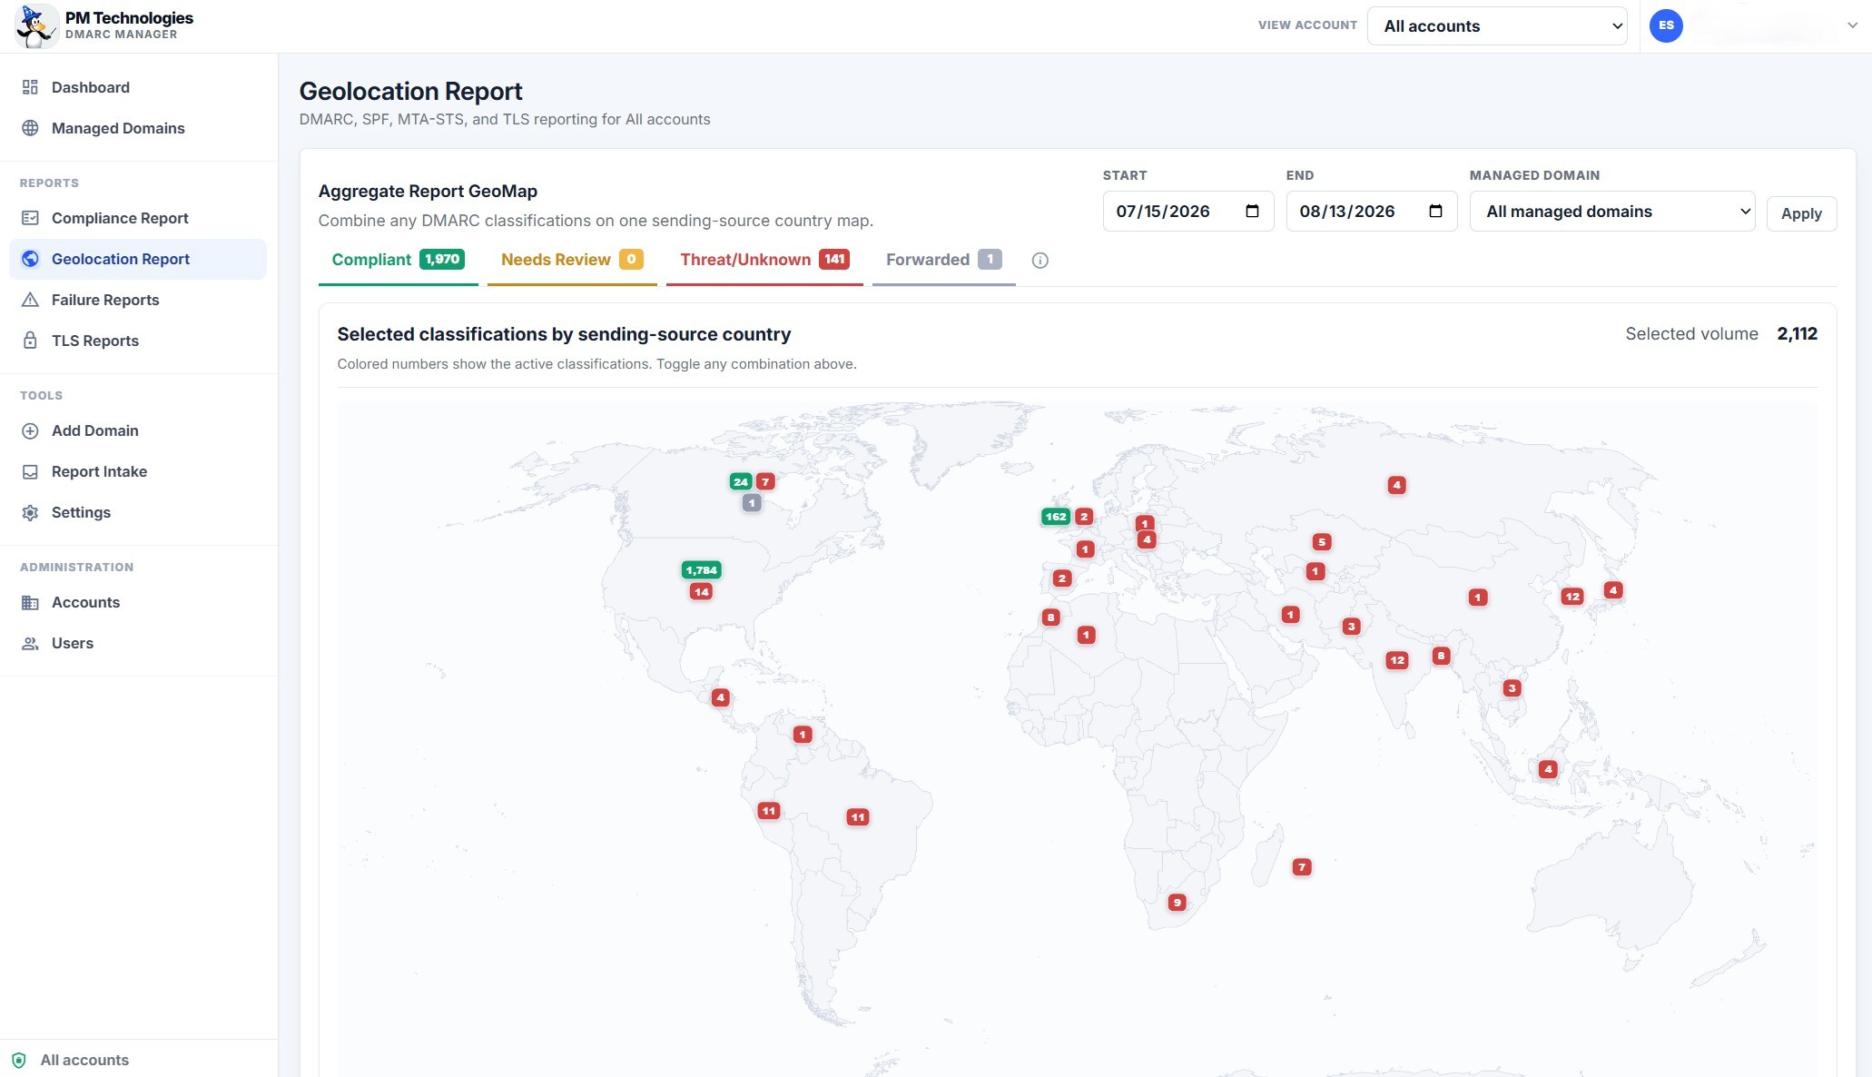This screenshot has height=1077, width=1872.
Task: Click the shield icon beside All accounts footer
Action: coord(19,1060)
